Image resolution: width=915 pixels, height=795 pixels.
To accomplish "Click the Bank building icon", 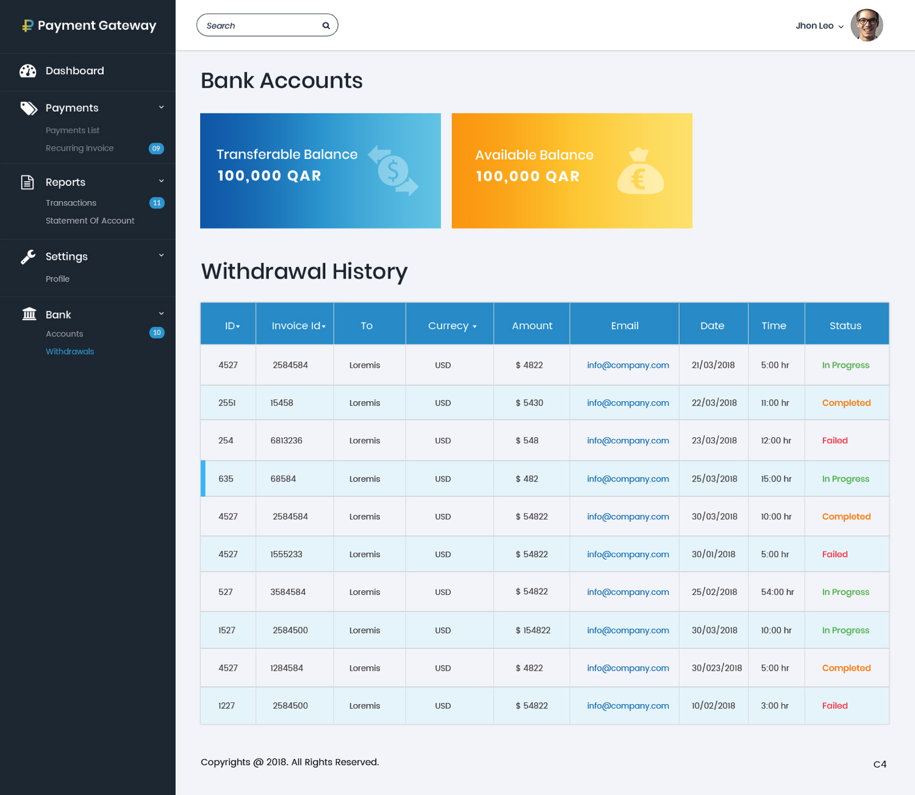I will click(x=29, y=315).
